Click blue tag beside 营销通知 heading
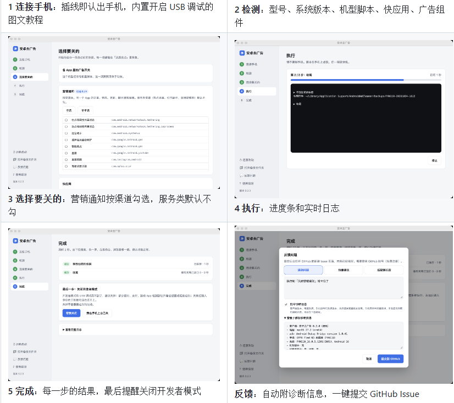This screenshot has height=403, width=454. tap(82, 92)
